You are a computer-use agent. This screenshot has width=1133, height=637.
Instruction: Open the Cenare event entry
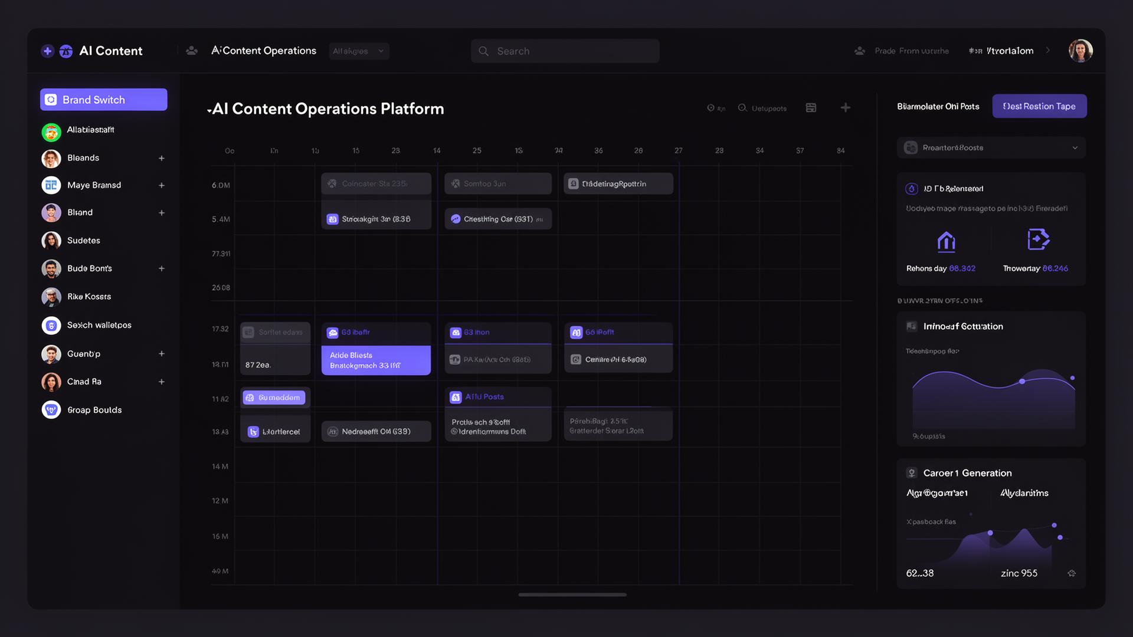point(618,359)
